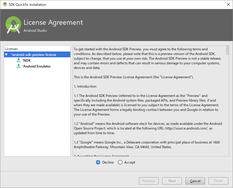Choose the Decline radio button
The height and width of the screenshot is (188, 233).
(98, 162)
